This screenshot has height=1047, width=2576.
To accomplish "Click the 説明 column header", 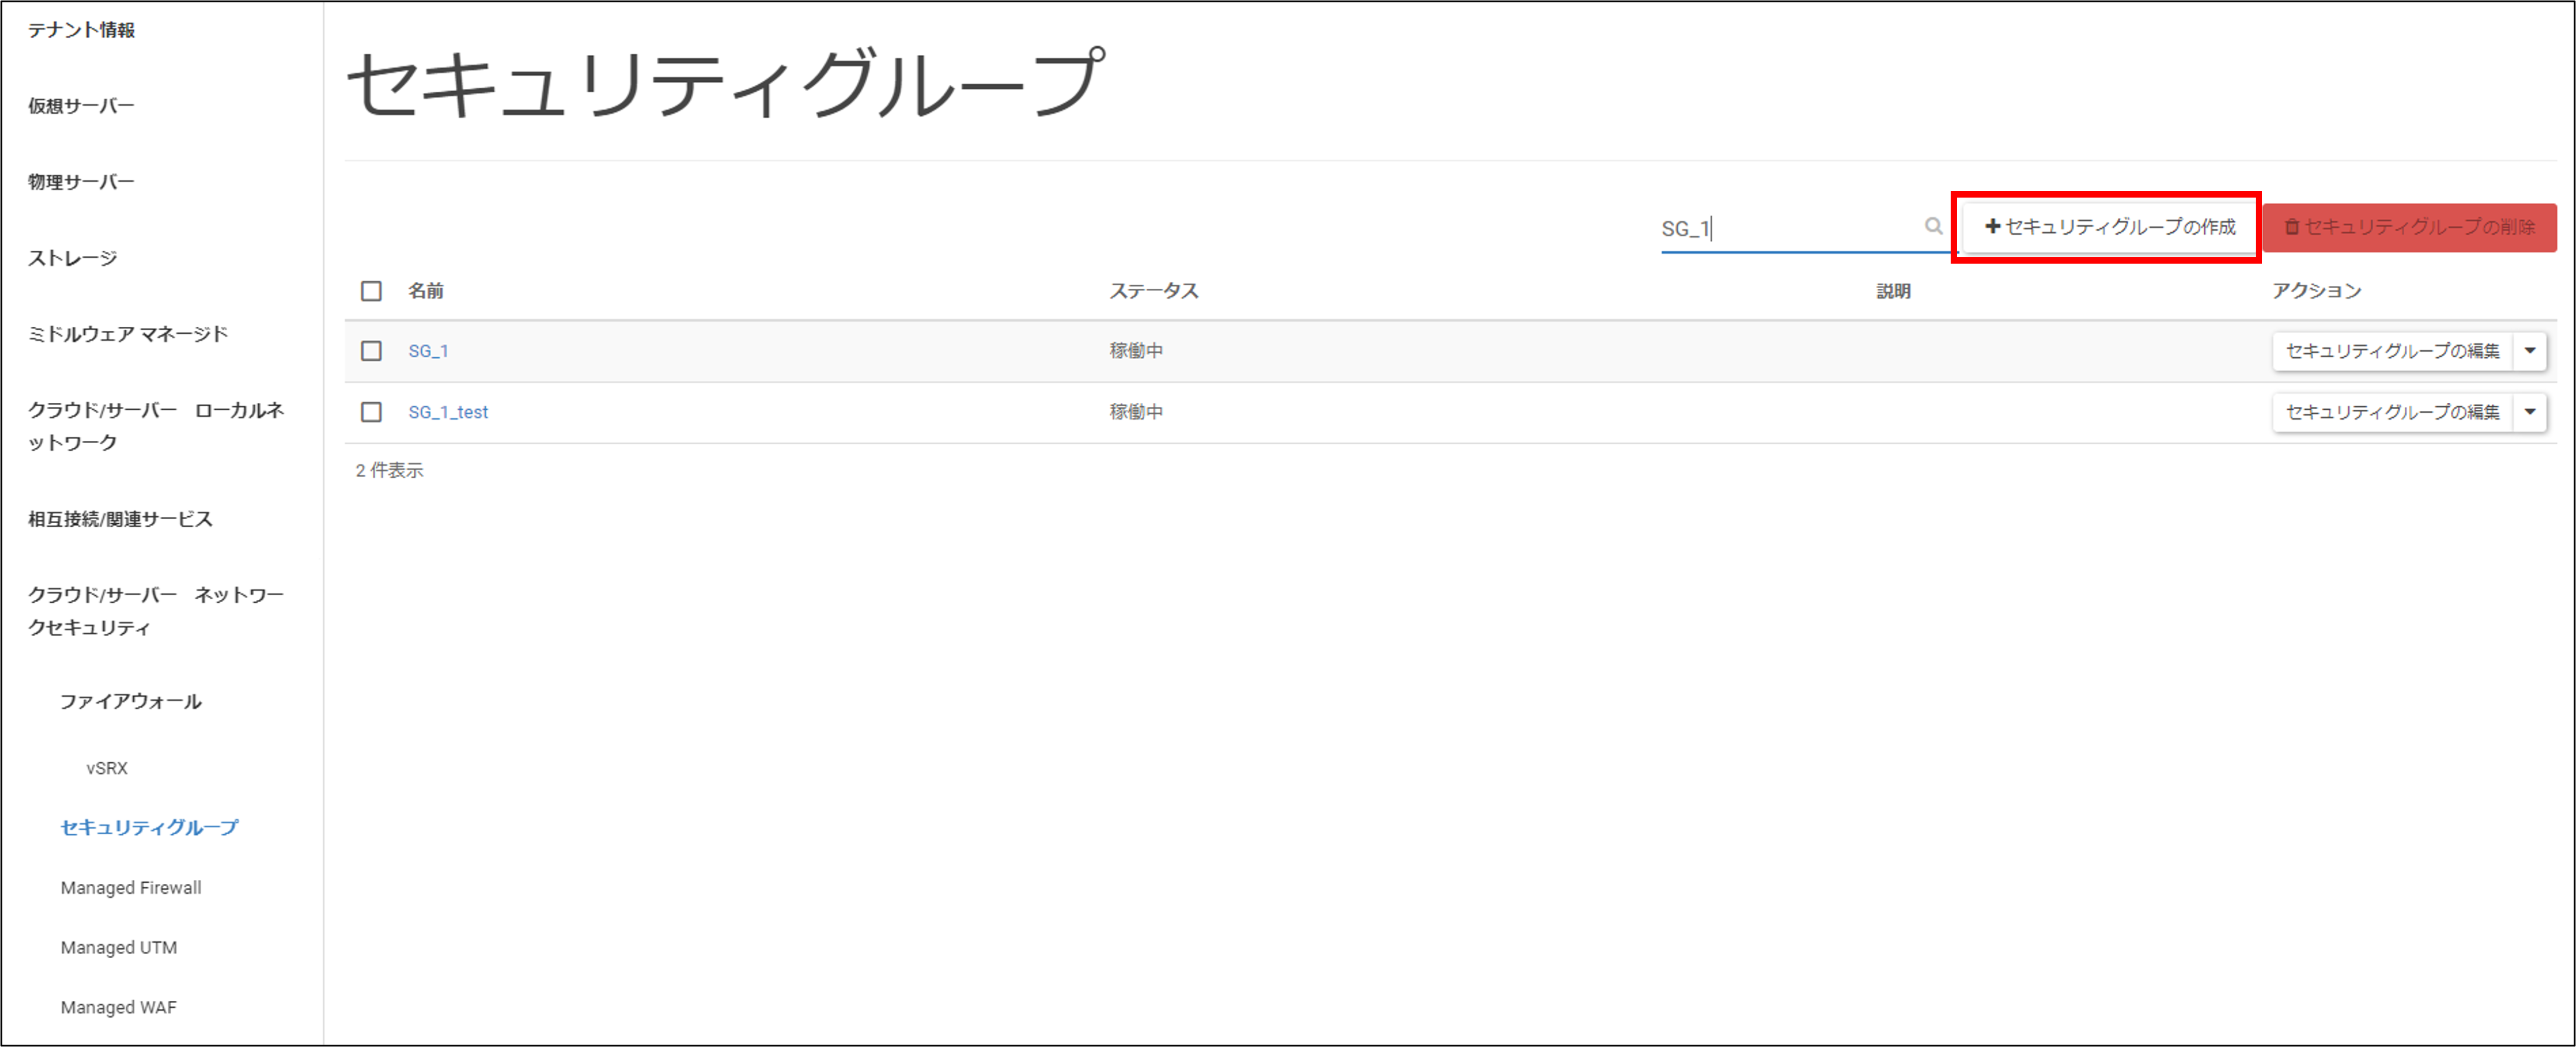I will tap(1893, 291).
